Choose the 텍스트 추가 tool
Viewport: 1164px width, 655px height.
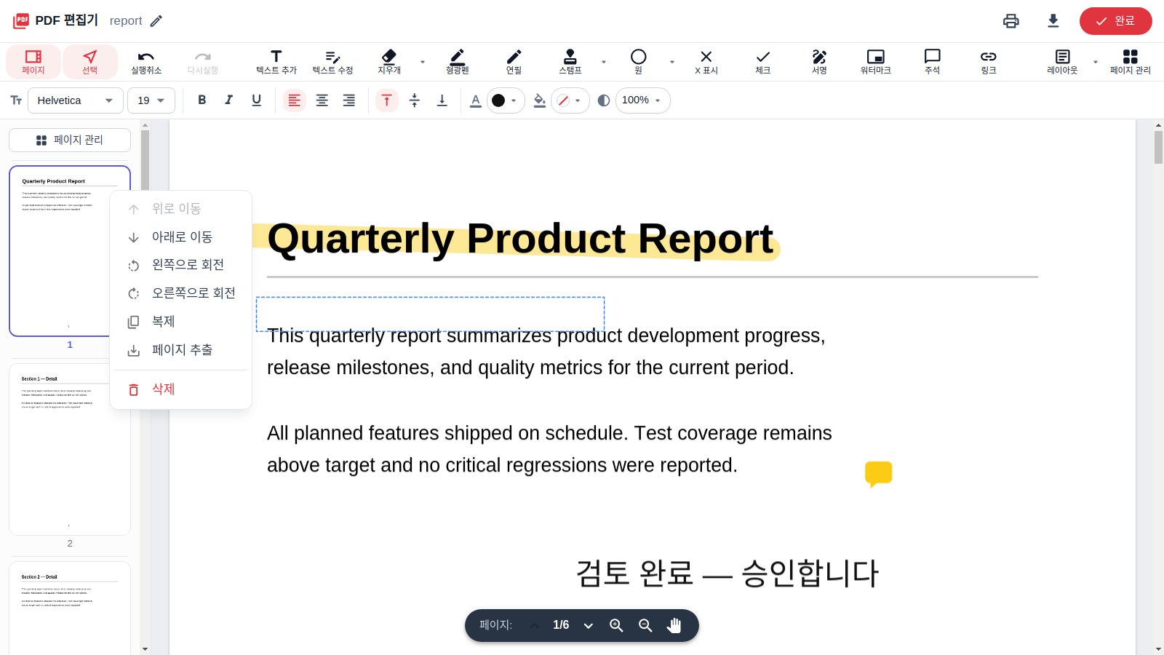(276, 62)
